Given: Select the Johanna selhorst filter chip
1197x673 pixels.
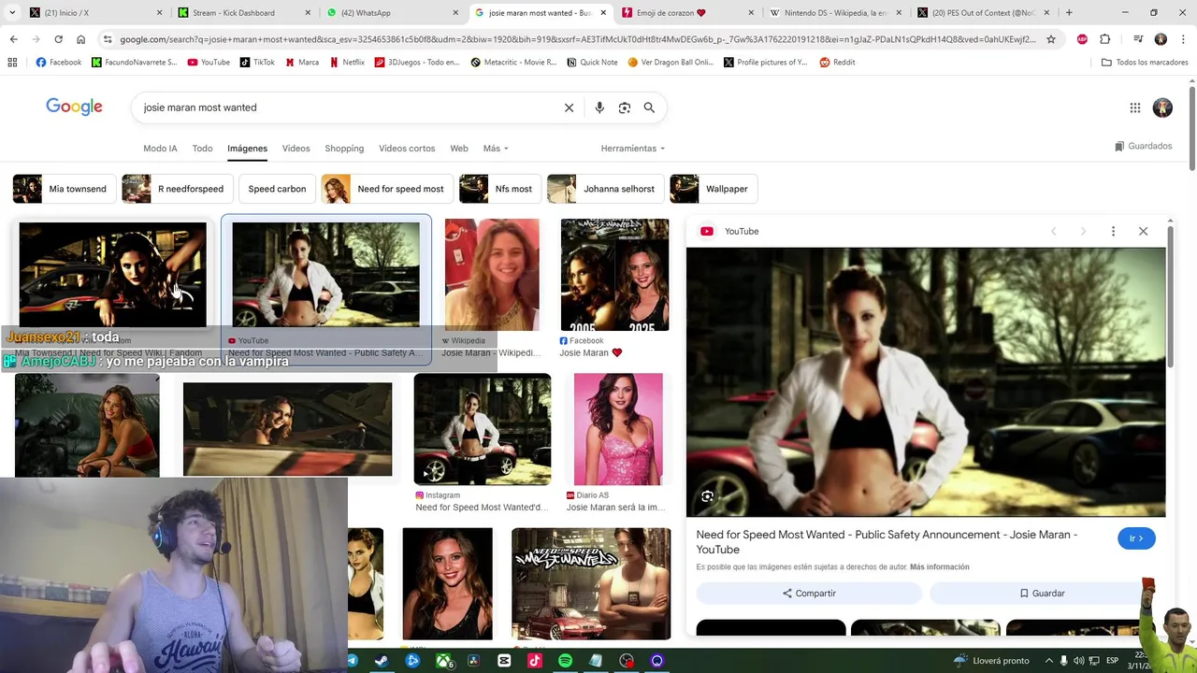Looking at the screenshot, I should [x=605, y=189].
